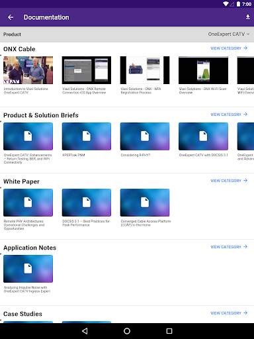View category for Case Studies
This screenshot has height=339, width=254.
tap(229, 313)
